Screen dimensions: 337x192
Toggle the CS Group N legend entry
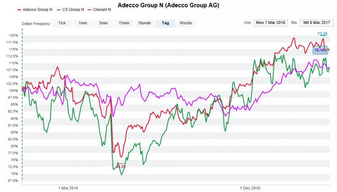74,9
